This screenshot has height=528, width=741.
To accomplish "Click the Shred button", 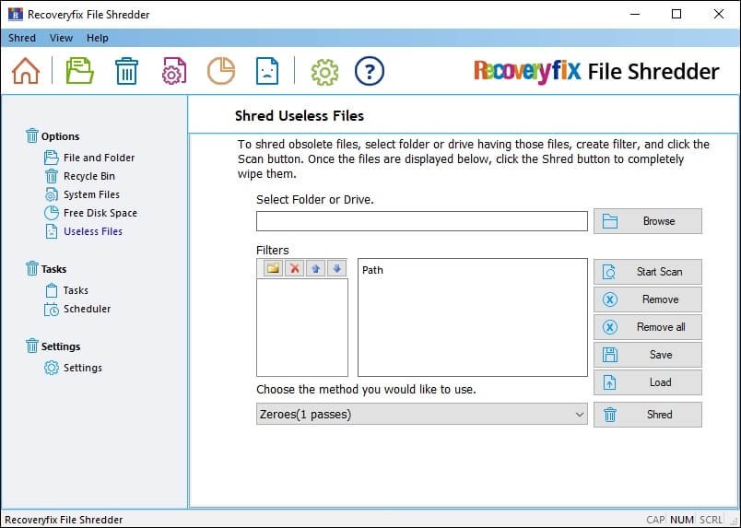I will click(647, 415).
